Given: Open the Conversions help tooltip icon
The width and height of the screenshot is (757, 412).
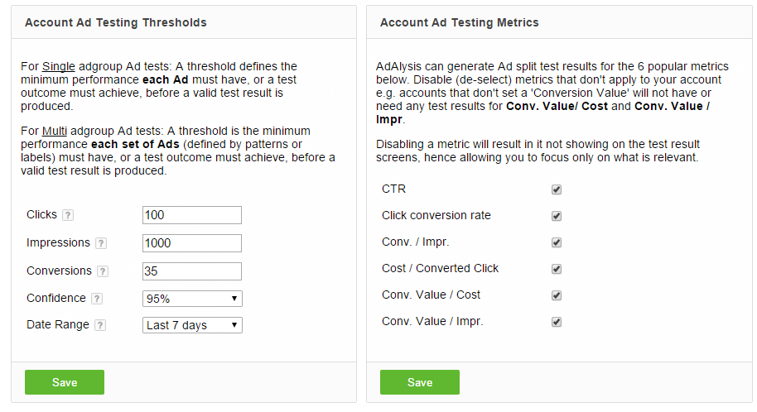Looking at the screenshot, I should (x=103, y=271).
